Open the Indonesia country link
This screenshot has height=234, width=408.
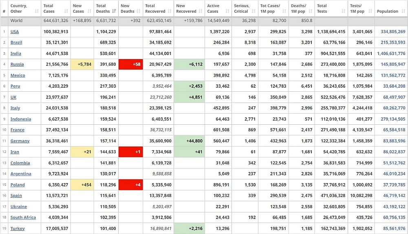click(20, 119)
